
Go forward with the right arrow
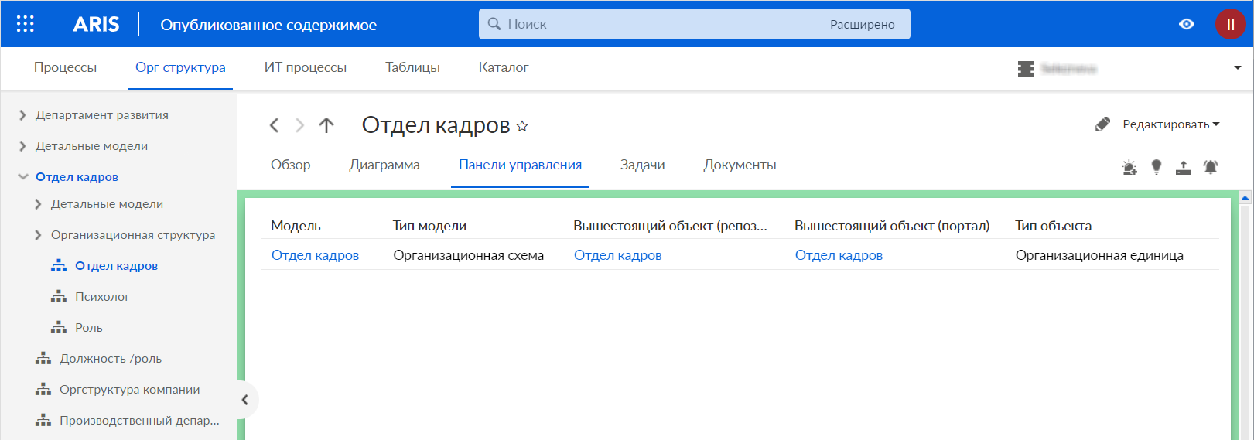tap(300, 125)
